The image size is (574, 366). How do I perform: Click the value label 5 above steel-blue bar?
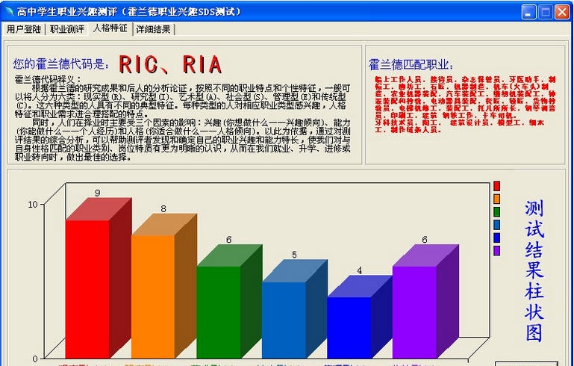[294, 255]
